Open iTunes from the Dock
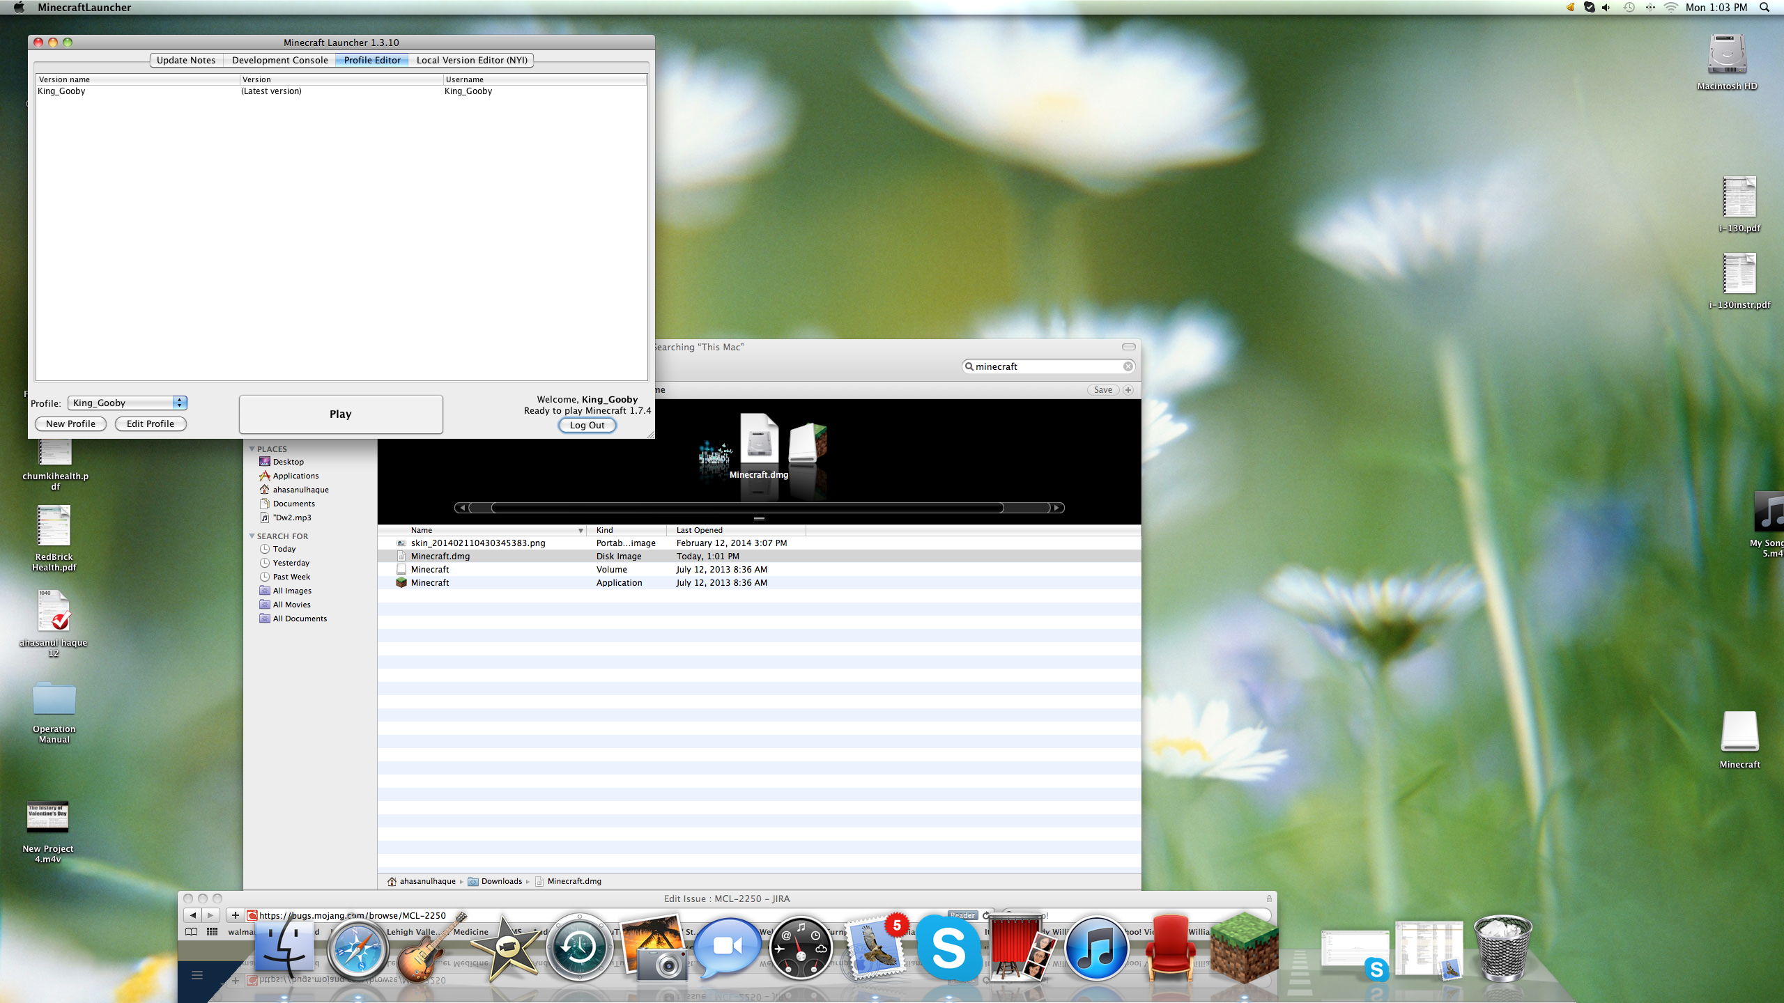This screenshot has width=1784, height=1003. tap(1096, 949)
